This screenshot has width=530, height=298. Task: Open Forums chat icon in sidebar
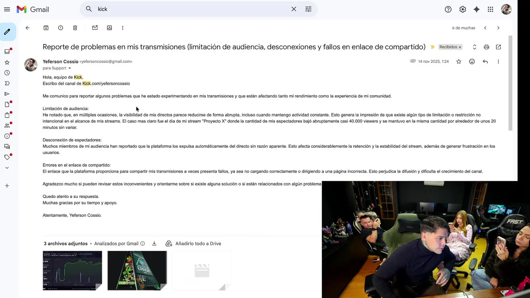pyautogui.click(x=7, y=147)
